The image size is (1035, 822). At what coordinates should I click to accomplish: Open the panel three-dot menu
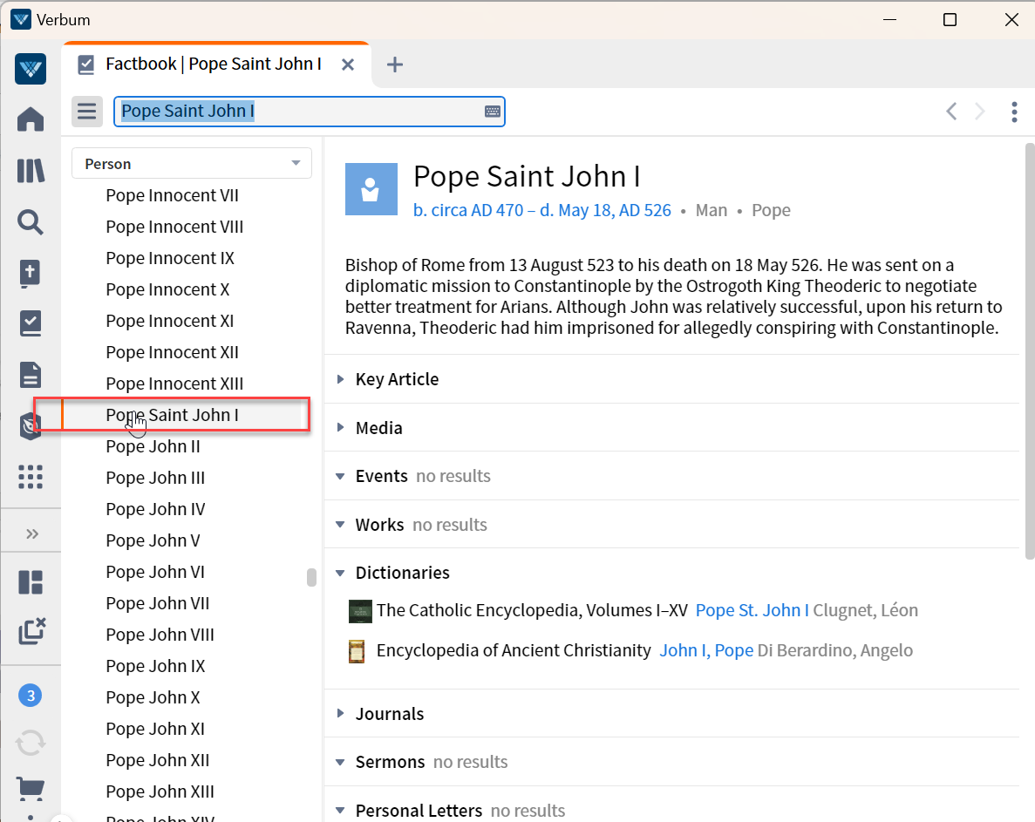(x=1015, y=112)
